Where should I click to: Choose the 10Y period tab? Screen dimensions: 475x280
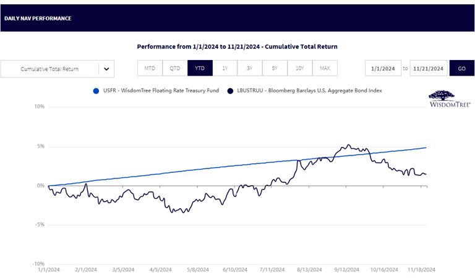[300, 68]
